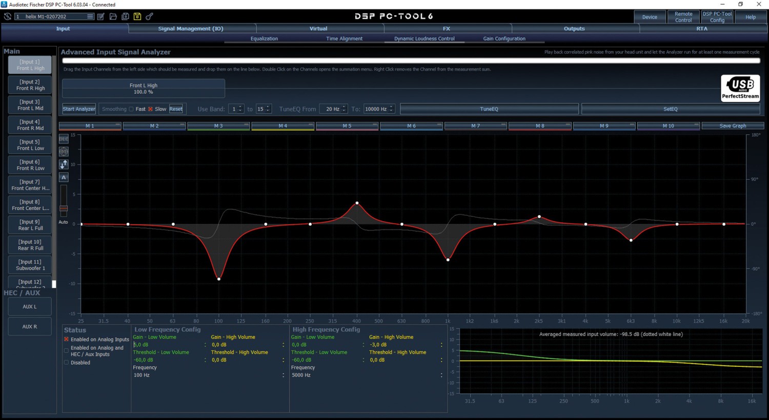This screenshot has height=420, width=769.
Task: Click the minus mark on M 5
Action: click(x=375, y=125)
